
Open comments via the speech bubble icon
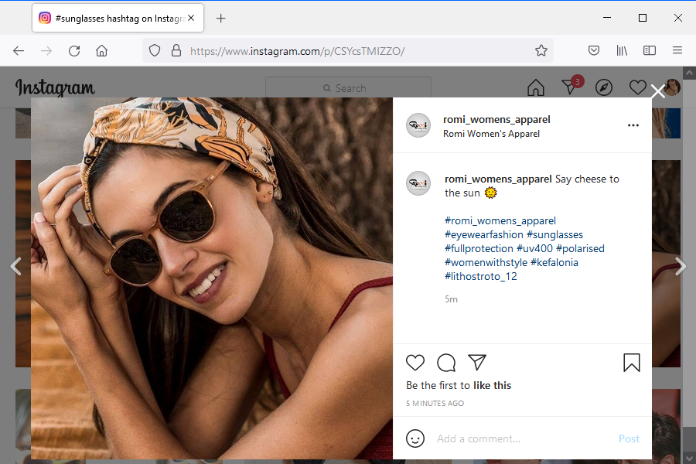[x=446, y=363]
